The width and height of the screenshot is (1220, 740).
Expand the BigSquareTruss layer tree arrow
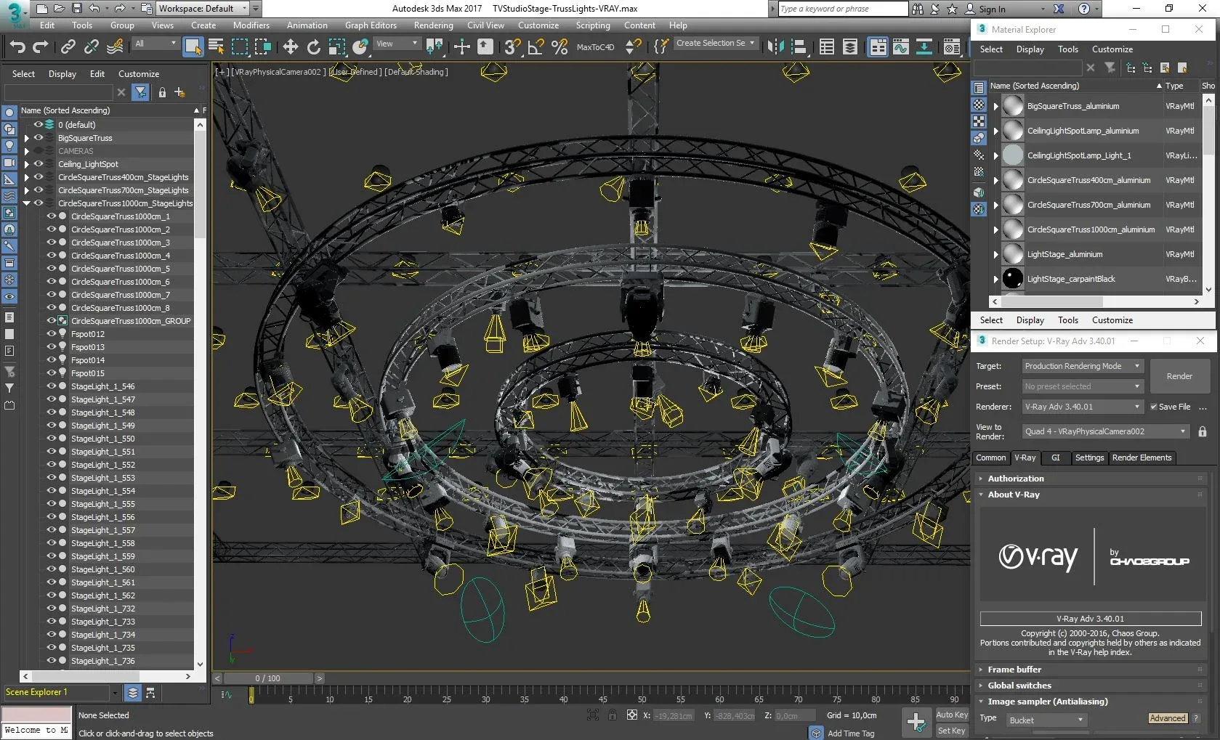click(27, 137)
